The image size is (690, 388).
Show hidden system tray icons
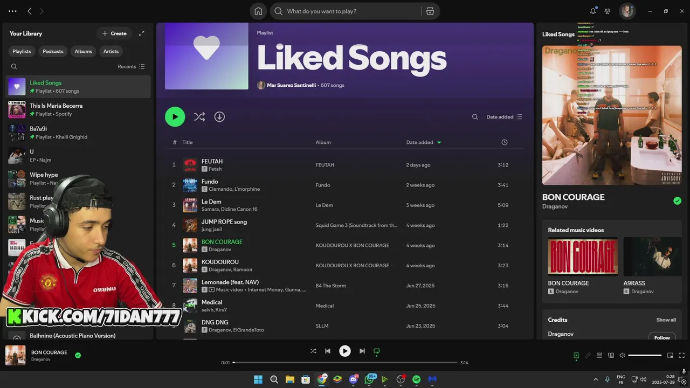pos(596,379)
